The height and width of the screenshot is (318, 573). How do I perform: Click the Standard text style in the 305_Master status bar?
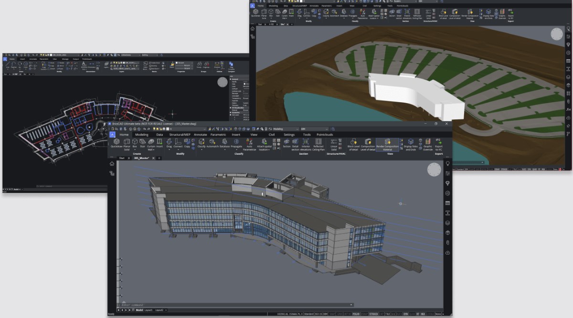click(x=308, y=314)
